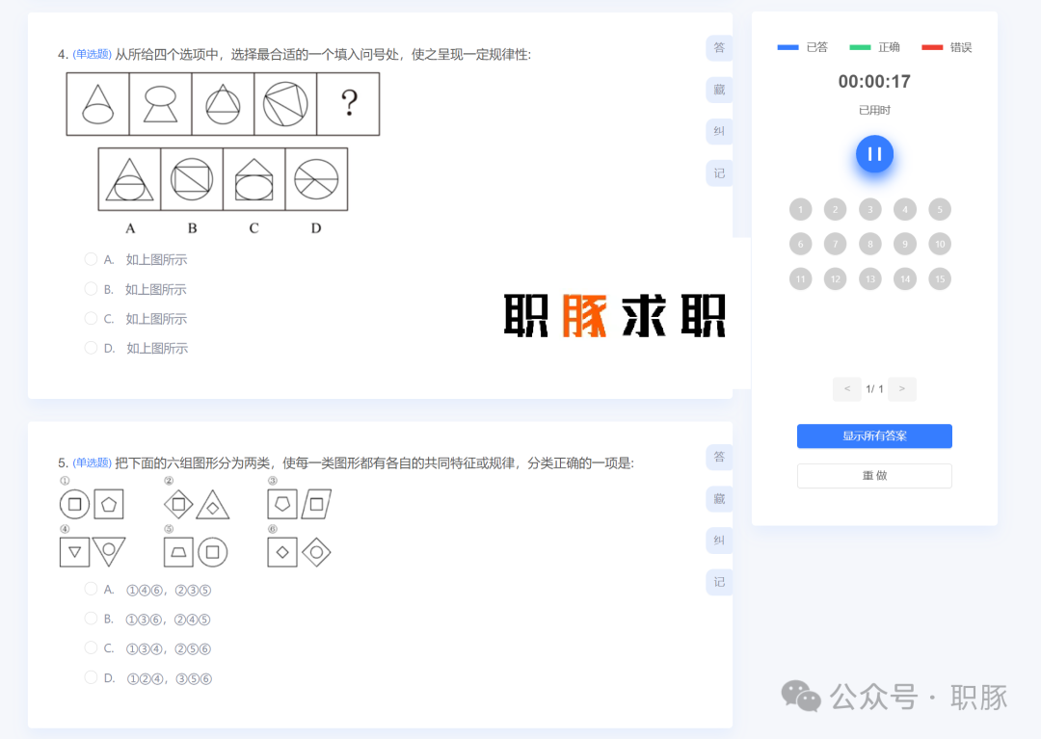Click the 显示所有答案 button
This screenshot has height=739, width=1041.
(873, 436)
